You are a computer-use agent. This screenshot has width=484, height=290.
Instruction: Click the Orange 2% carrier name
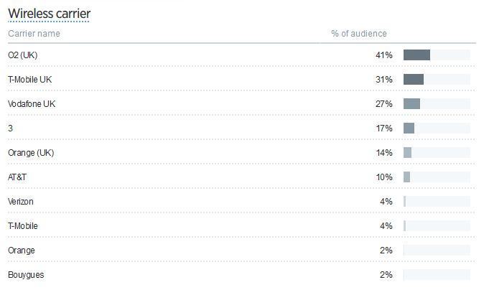22,251
